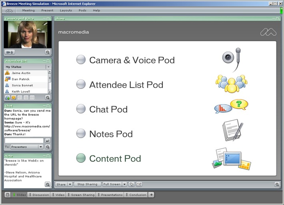The image size is (284, 205).
Task: Click the lock icon beside layout tabs
Action: pos(8,195)
